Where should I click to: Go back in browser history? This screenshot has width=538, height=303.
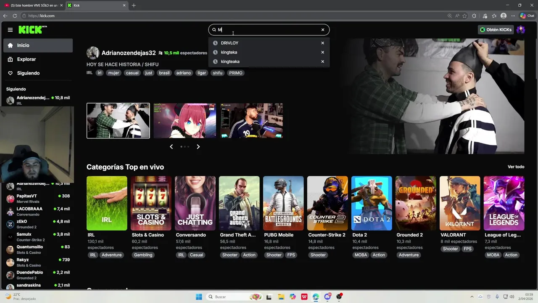[5, 16]
